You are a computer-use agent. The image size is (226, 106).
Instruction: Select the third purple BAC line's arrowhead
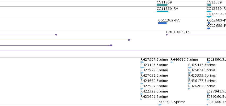(110, 45)
